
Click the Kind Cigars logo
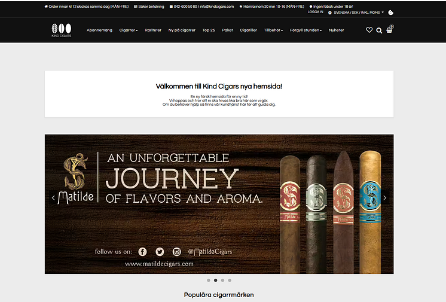click(62, 30)
